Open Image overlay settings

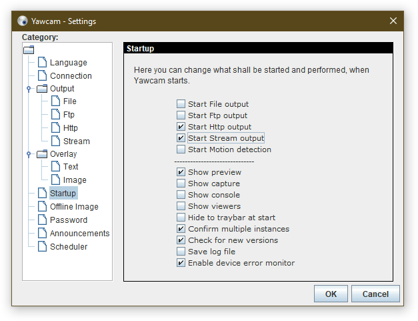[75, 180]
